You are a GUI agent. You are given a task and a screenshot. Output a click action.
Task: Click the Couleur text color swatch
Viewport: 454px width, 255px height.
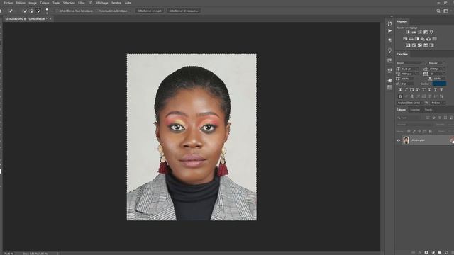coord(439,84)
